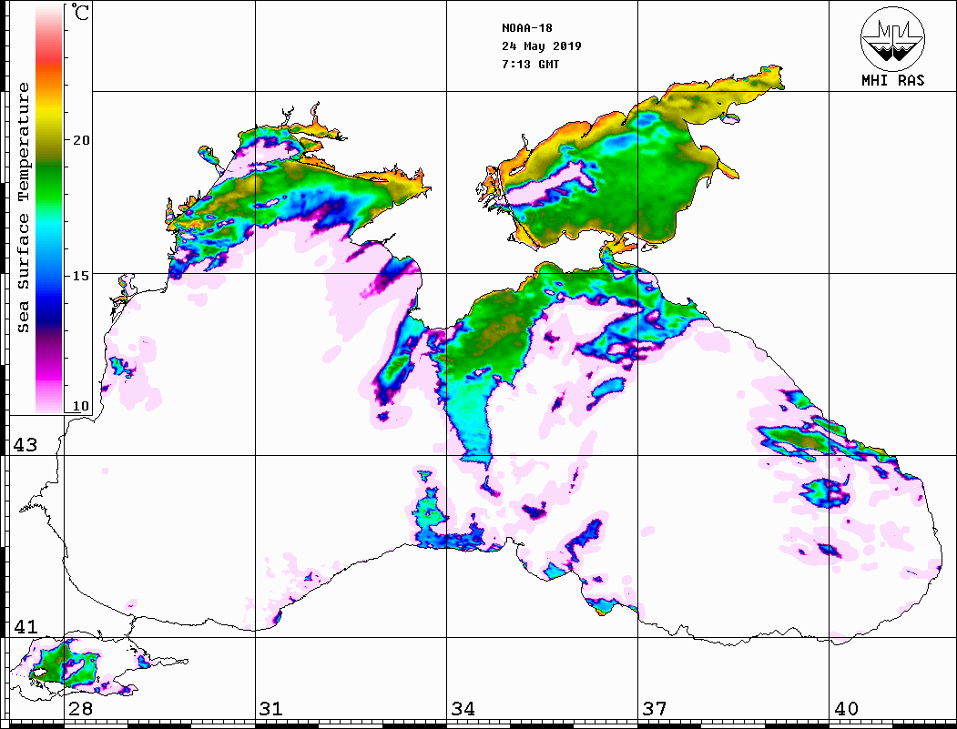
Task: Click the date 24 May 2019
Action: coord(542,46)
